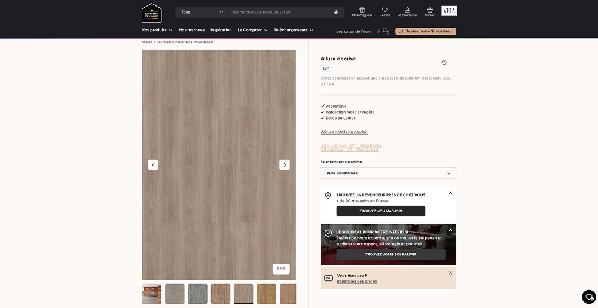Click the map pin location icon
Viewport: 598px width, 308px height.
tap(328, 196)
